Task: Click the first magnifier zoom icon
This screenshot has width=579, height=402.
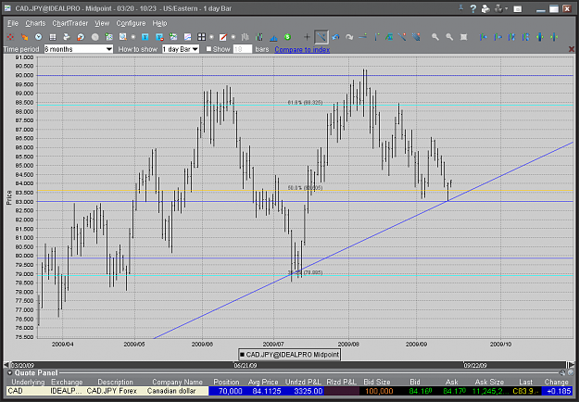Action: (x=435, y=37)
